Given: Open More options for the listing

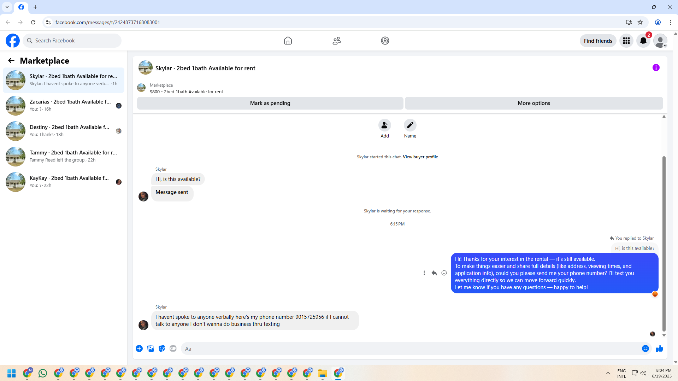Looking at the screenshot, I should [534, 103].
